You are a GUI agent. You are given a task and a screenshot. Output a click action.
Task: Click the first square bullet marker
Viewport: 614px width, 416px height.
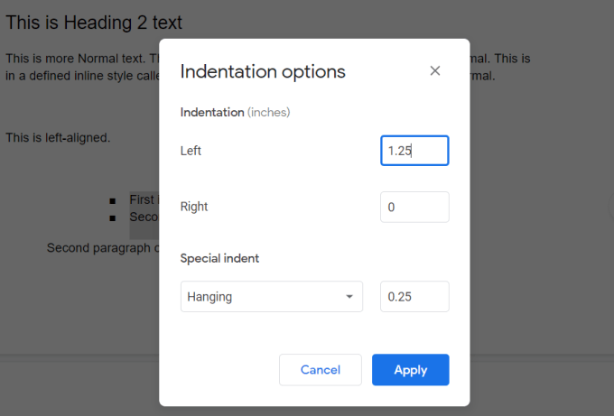point(112,200)
